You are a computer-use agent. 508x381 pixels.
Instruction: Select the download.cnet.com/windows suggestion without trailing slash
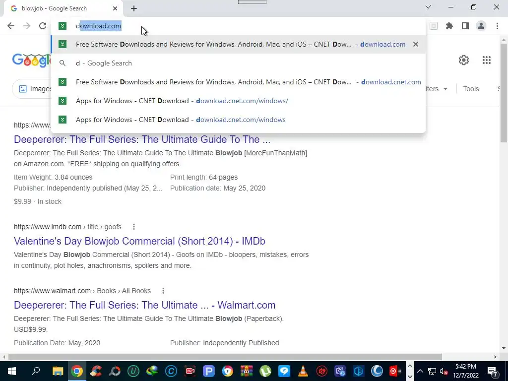[238, 120]
